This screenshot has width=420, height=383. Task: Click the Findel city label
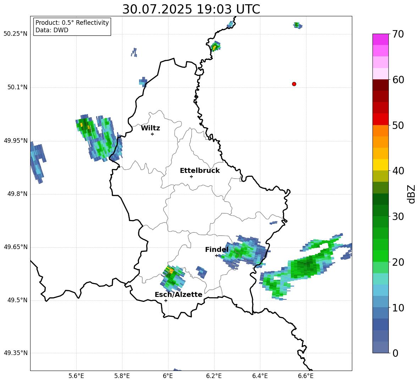(x=217, y=249)
